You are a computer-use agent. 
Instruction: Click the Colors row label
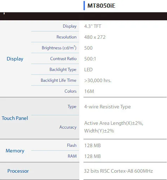pos(71,91)
